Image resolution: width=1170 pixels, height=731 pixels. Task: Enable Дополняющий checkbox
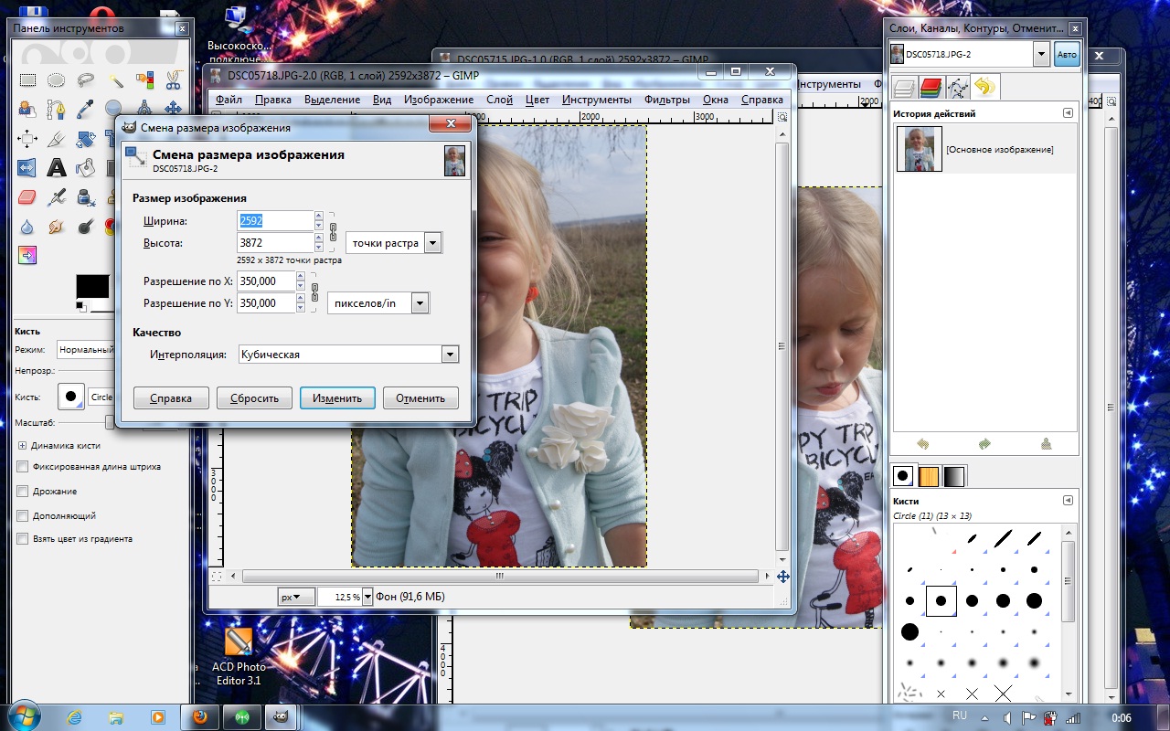[23, 516]
